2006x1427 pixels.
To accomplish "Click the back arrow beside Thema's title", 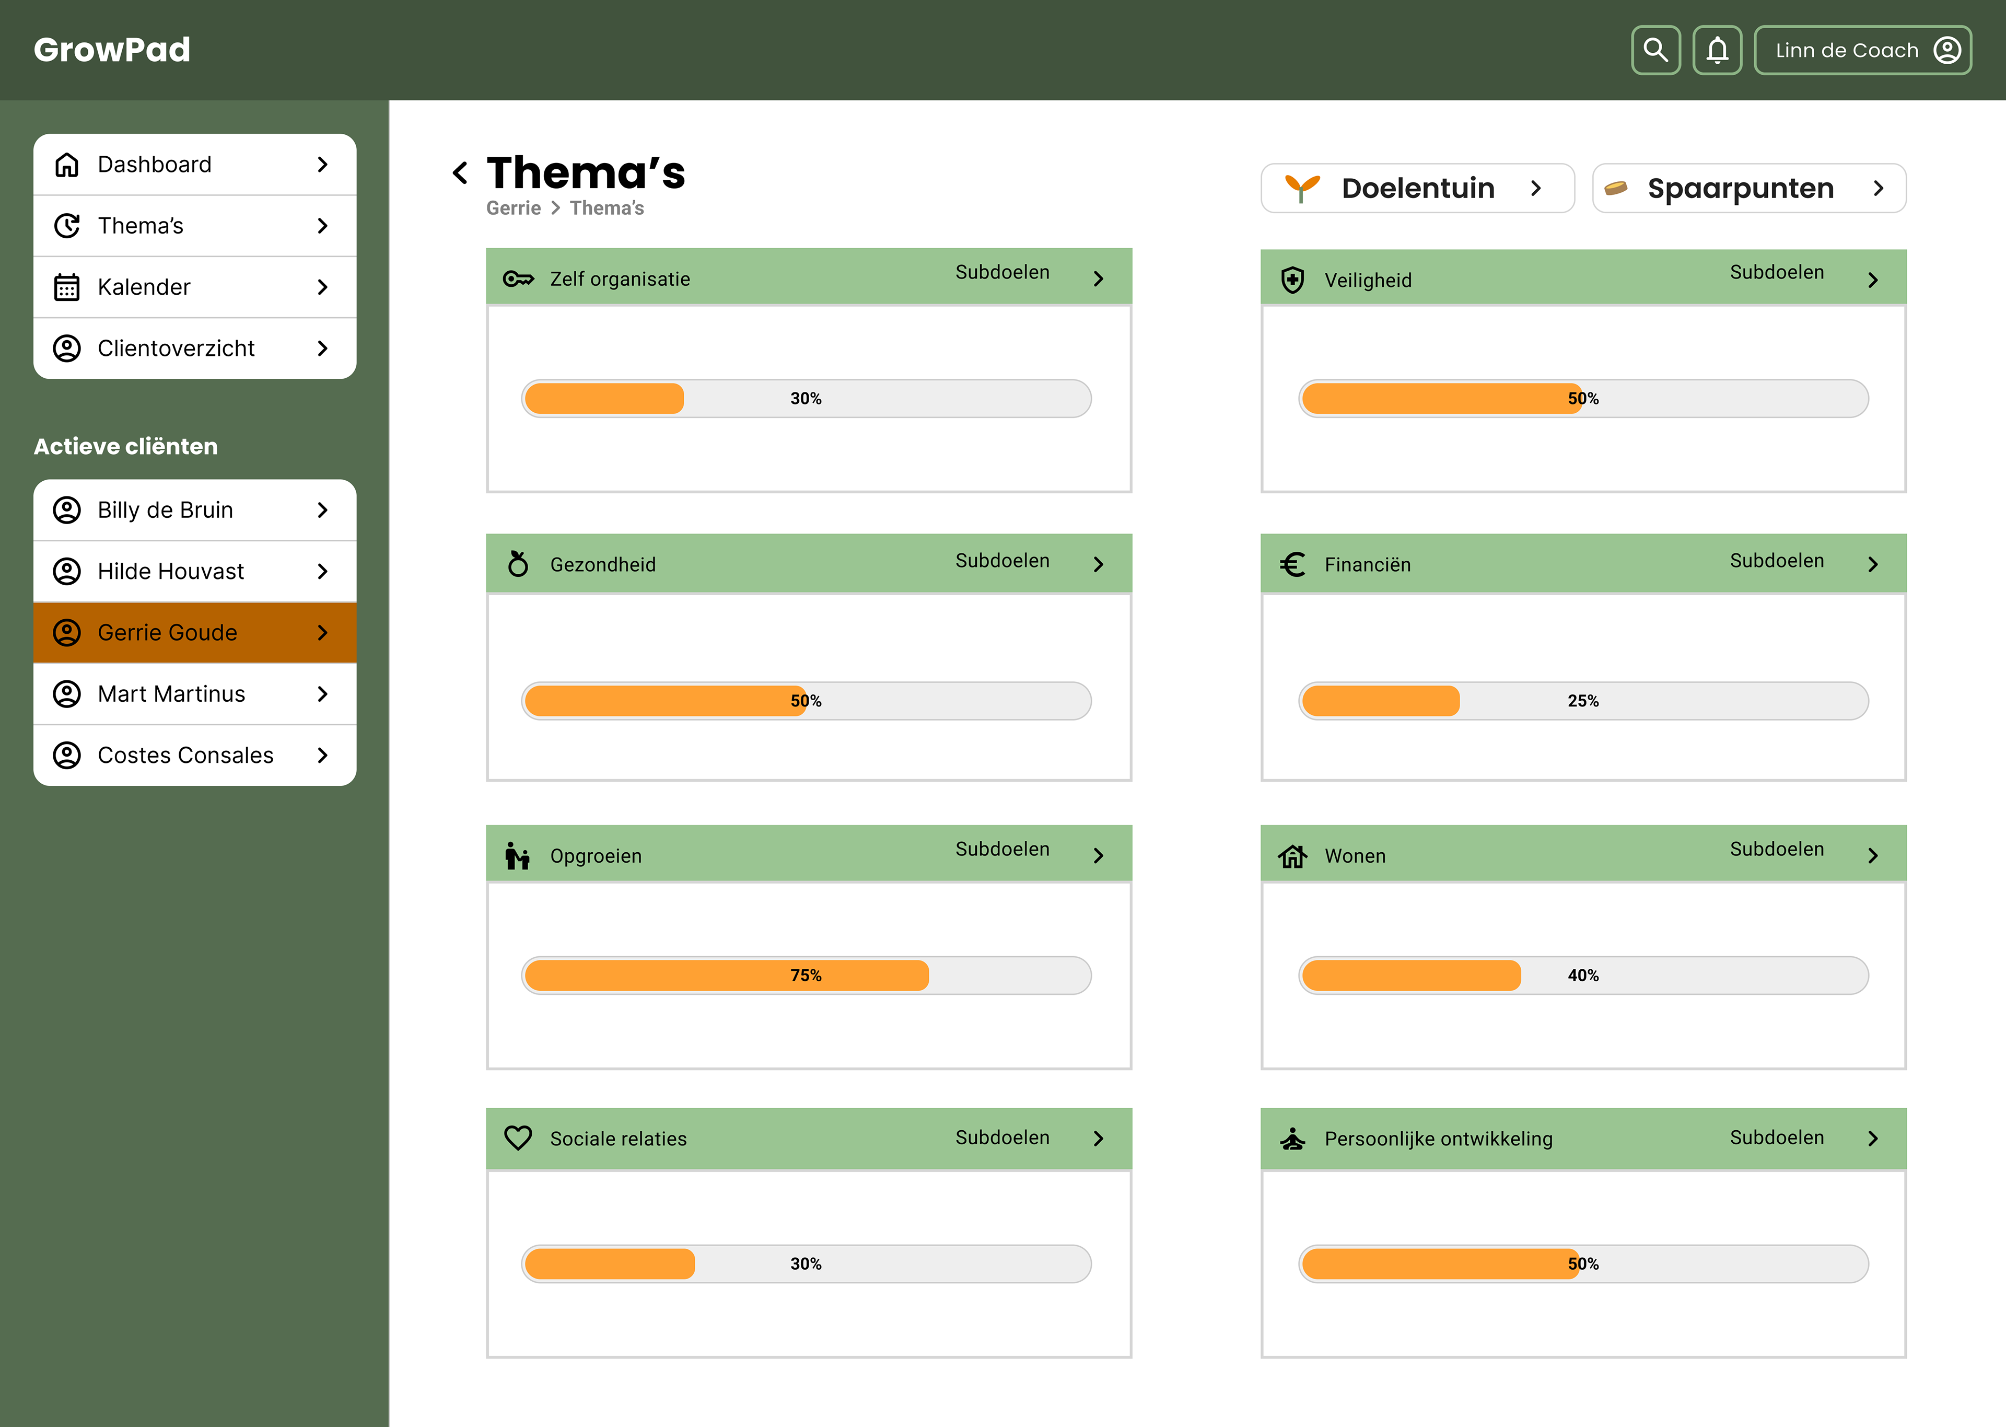I will coord(459,172).
